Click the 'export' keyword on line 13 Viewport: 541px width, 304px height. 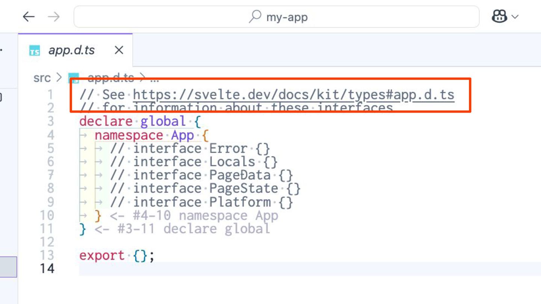pos(102,256)
